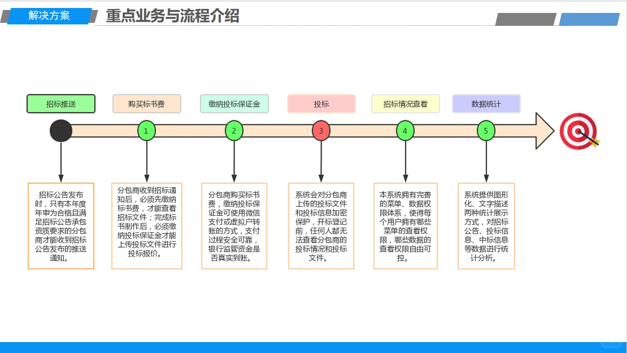Click the 招标公告发布 description box
627x353 pixels.
pyautogui.click(x=60, y=225)
